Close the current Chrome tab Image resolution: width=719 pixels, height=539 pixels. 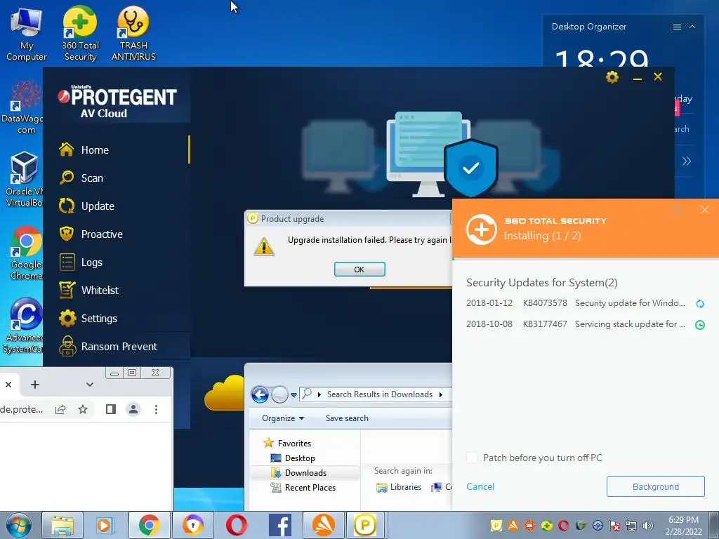(x=8, y=385)
